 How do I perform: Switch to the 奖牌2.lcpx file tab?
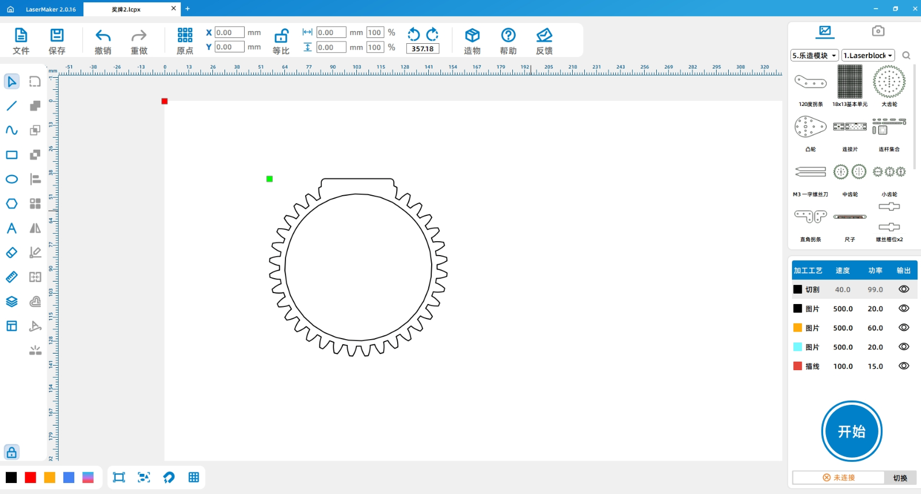pyautogui.click(x=126, y=9)
